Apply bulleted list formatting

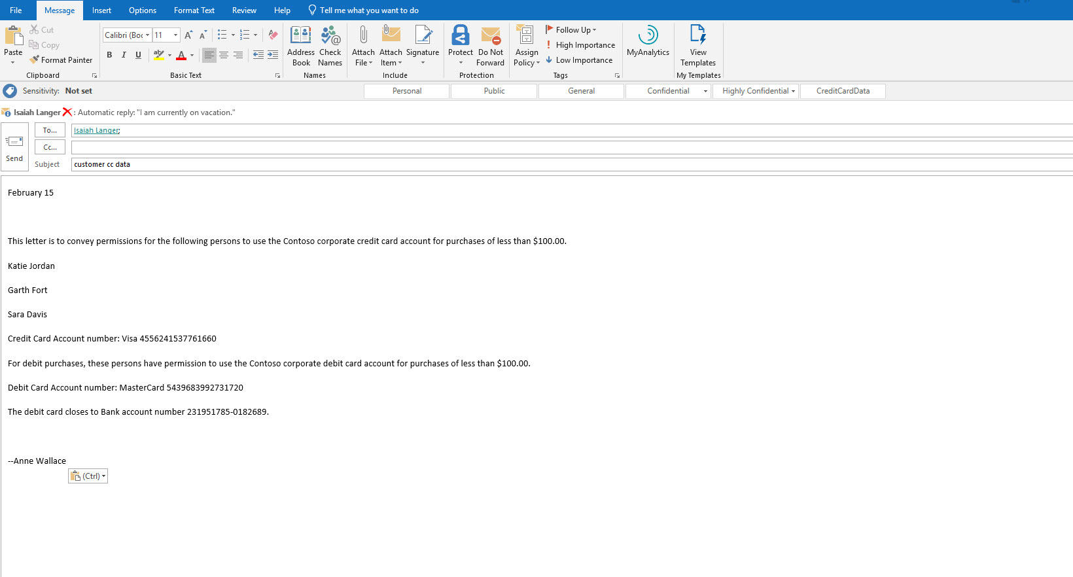pos(222,35)
